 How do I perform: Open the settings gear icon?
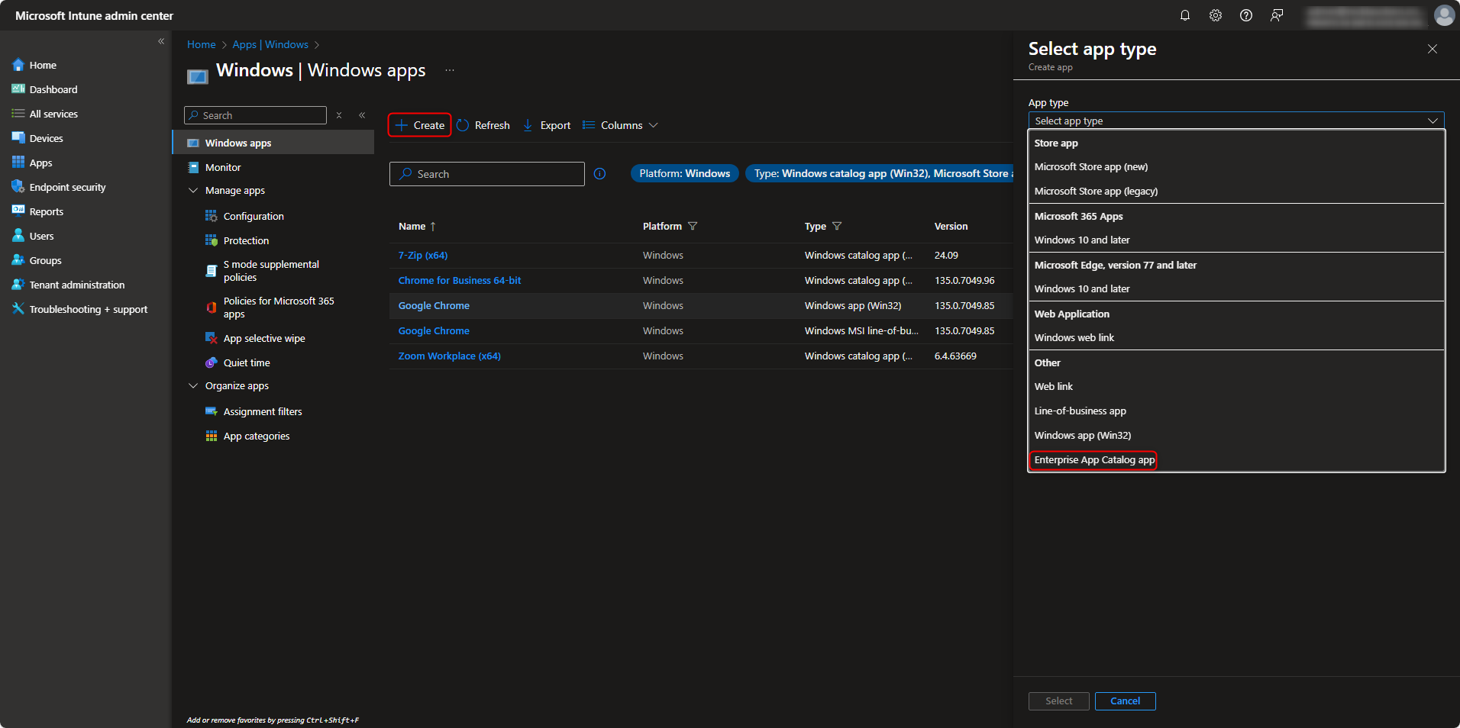1215,15
